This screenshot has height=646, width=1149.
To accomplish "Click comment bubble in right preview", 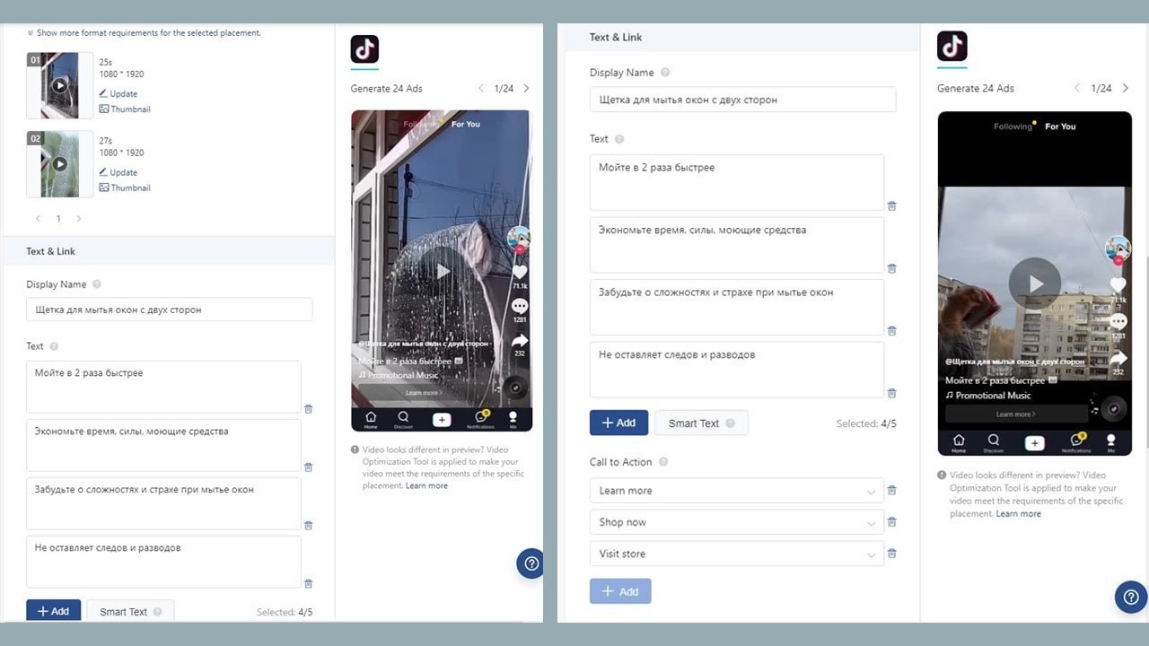I will coord(1118,321).
